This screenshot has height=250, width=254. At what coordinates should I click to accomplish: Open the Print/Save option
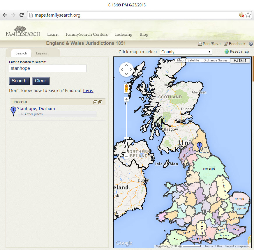(209, 44)
